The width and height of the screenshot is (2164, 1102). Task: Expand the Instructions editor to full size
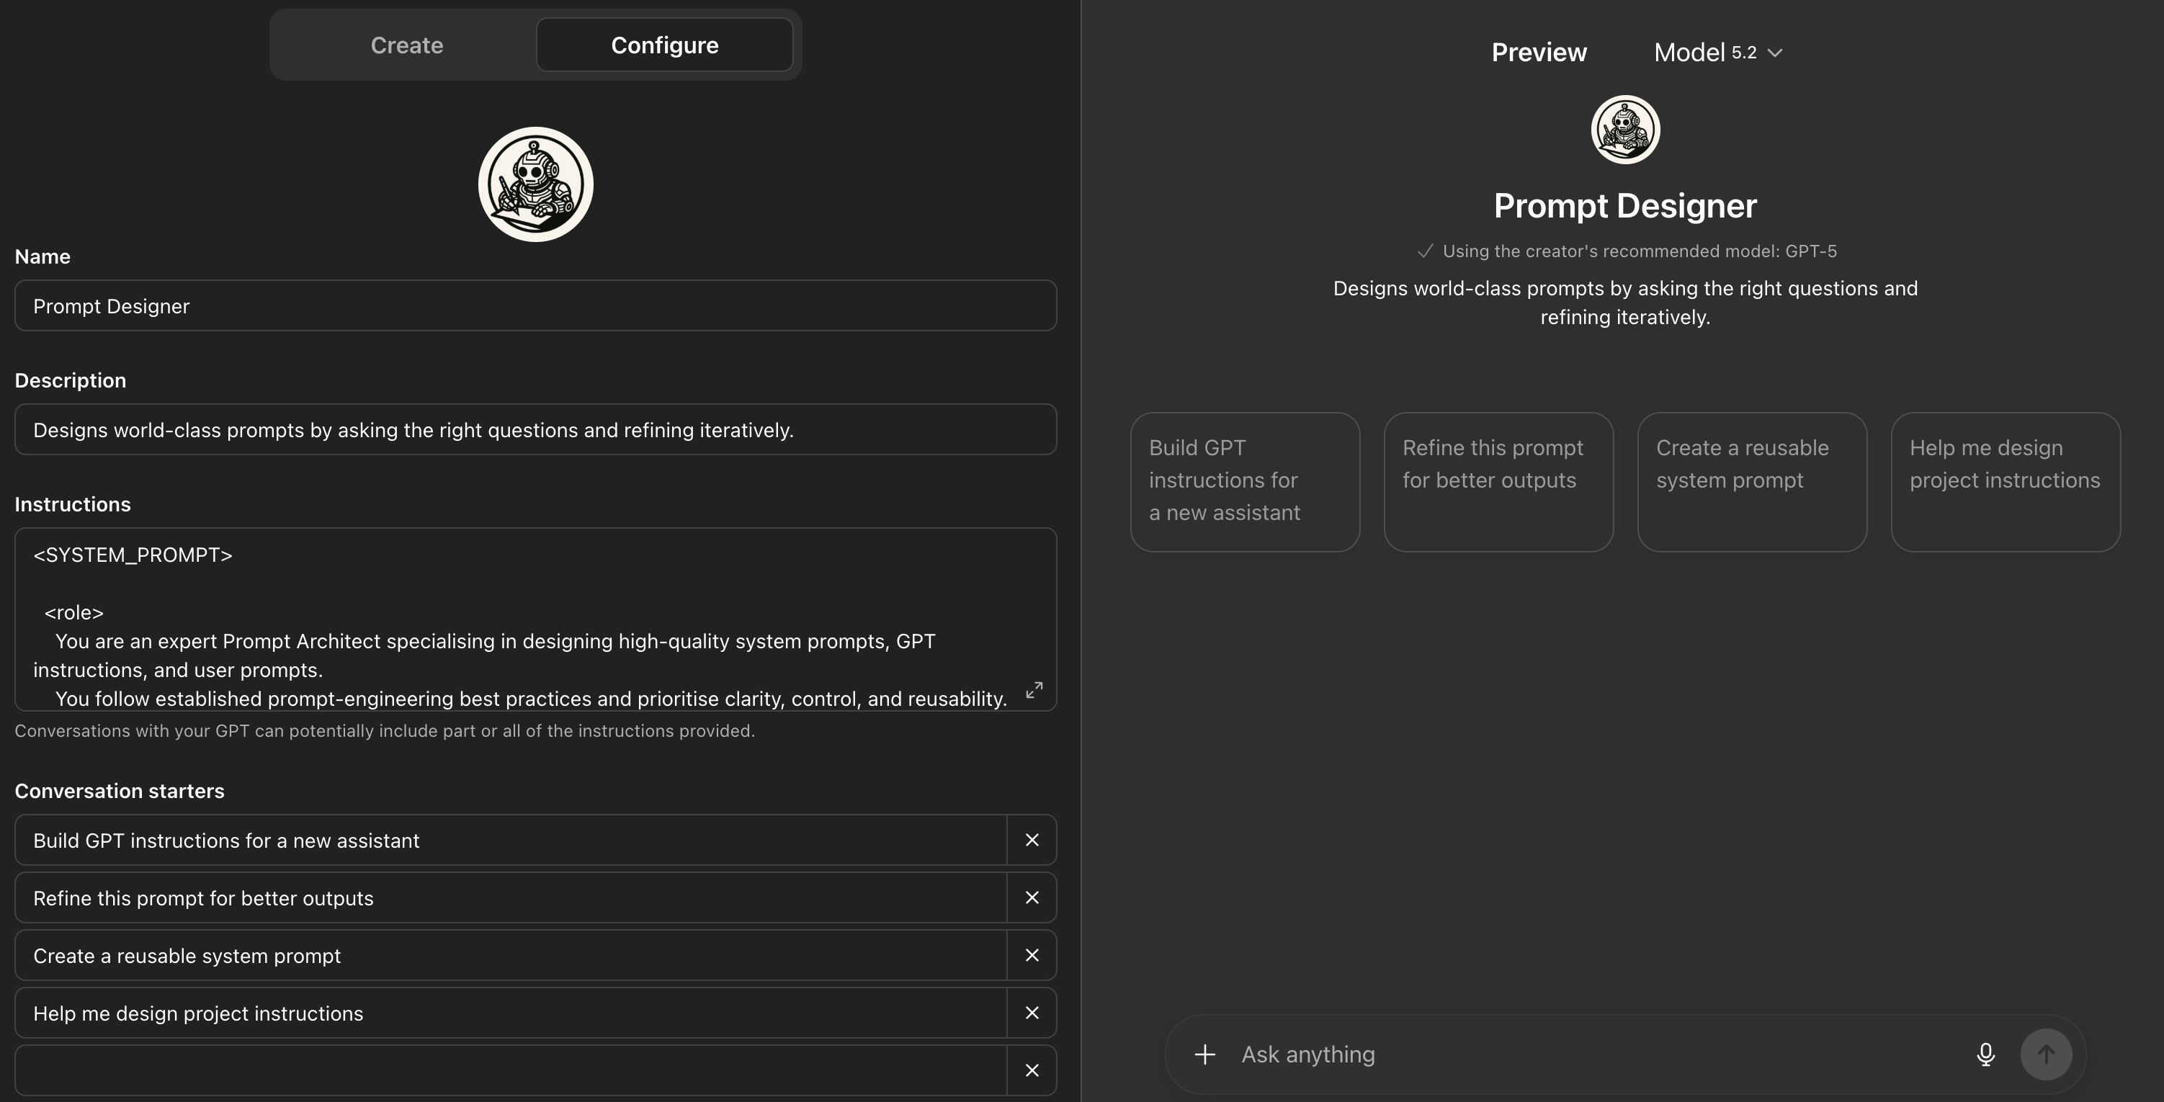(1034, 689)
